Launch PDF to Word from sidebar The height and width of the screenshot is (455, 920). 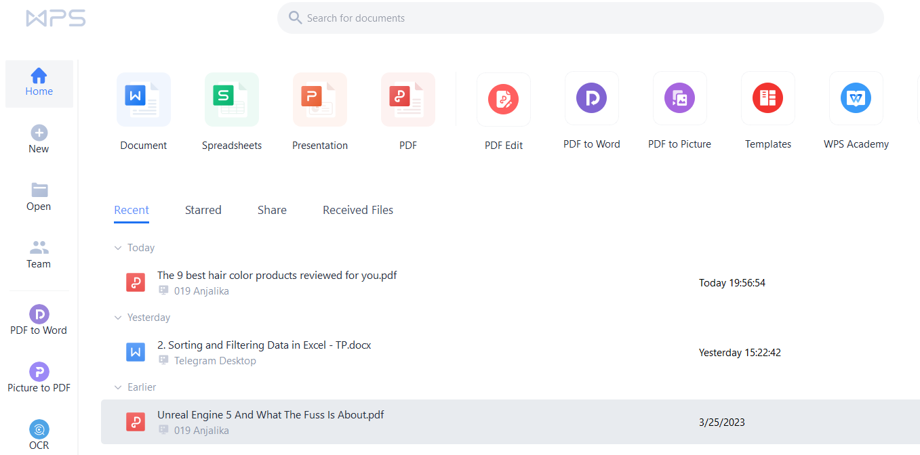tap(39, 320)
